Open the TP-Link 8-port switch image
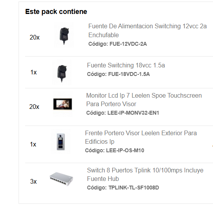The width and height of the screenshot is (213, 210). 61,179
